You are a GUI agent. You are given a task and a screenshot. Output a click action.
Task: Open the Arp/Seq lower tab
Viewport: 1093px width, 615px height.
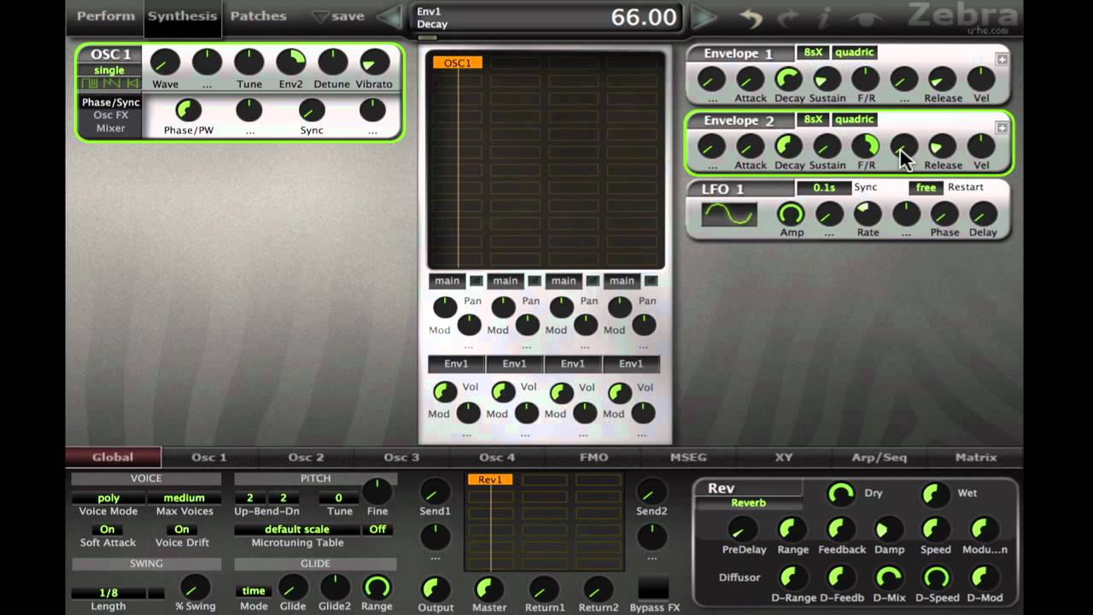click(x=880, y=457)
